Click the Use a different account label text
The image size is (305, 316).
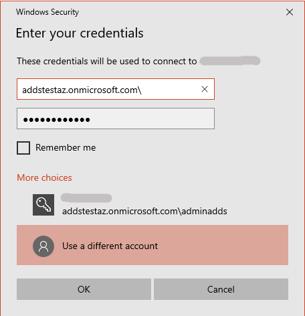point(110,246)
